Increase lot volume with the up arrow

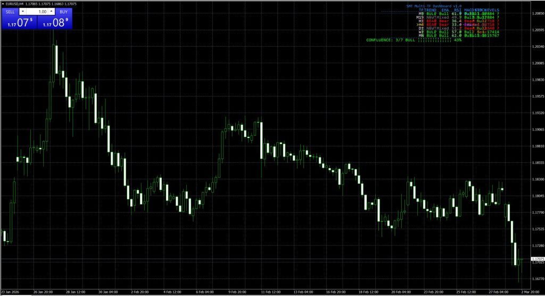pyautogui.click(x=52, y=12)
